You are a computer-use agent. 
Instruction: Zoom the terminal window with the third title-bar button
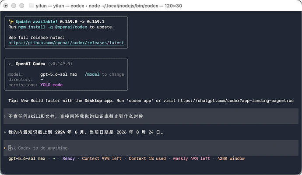(22, 6)
